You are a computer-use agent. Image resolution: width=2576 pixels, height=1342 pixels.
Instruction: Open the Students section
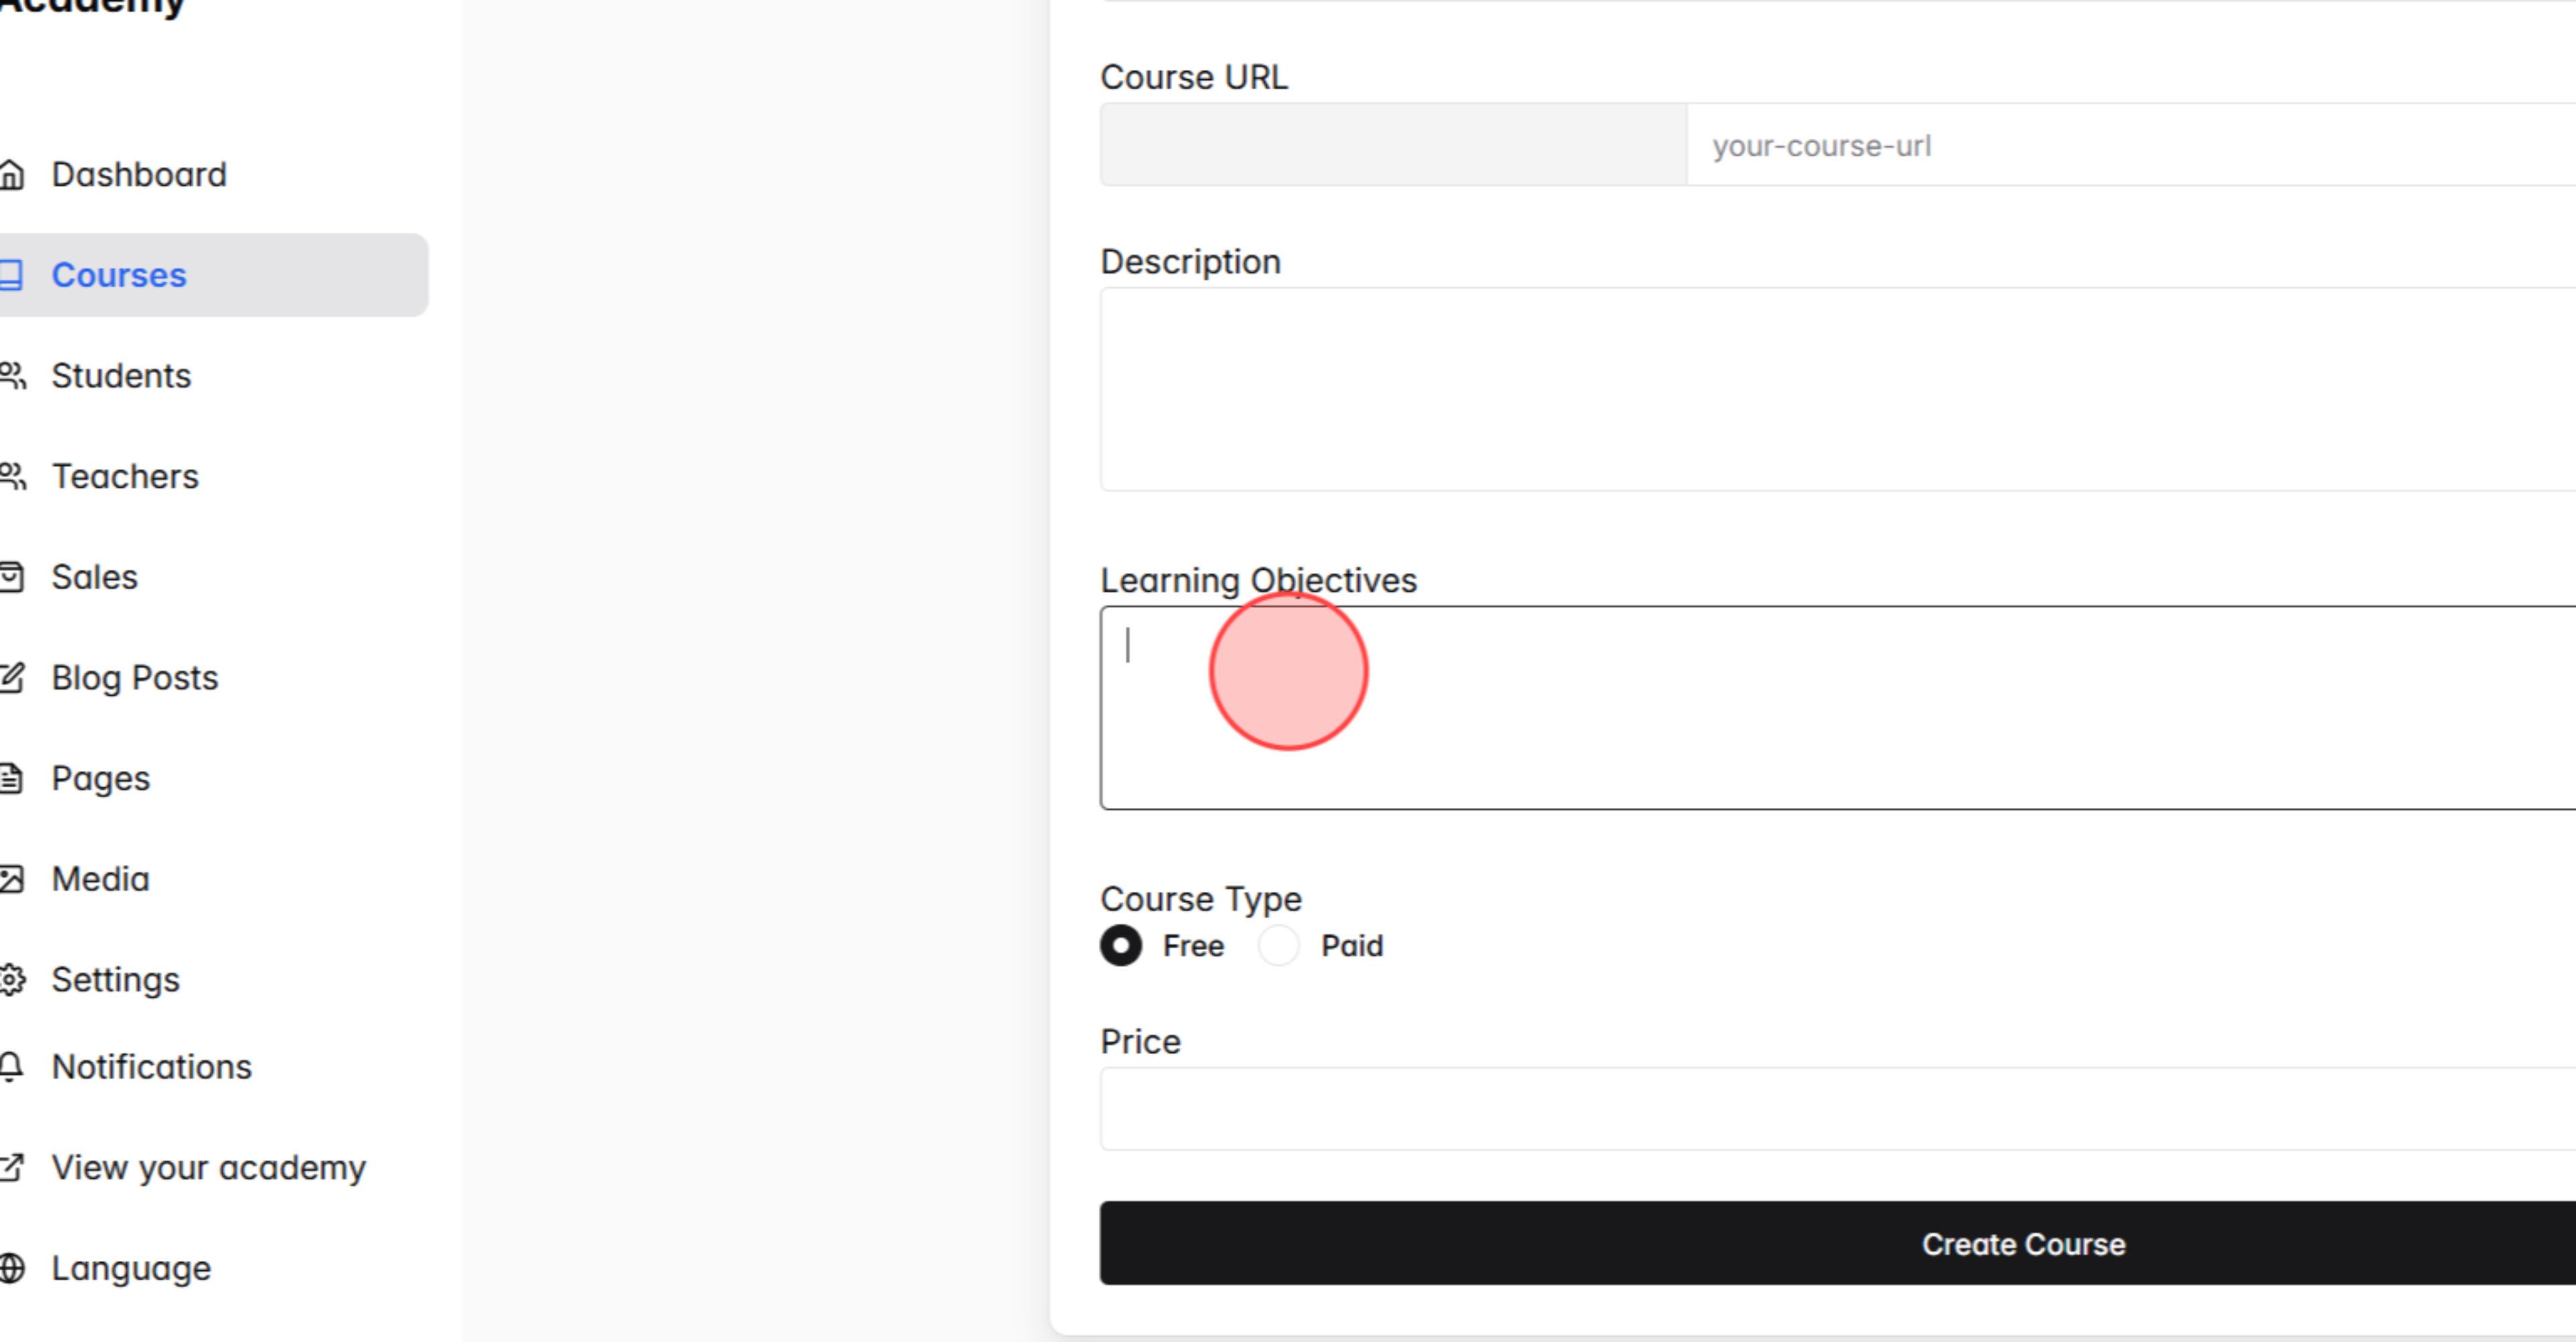pos(121,376)
